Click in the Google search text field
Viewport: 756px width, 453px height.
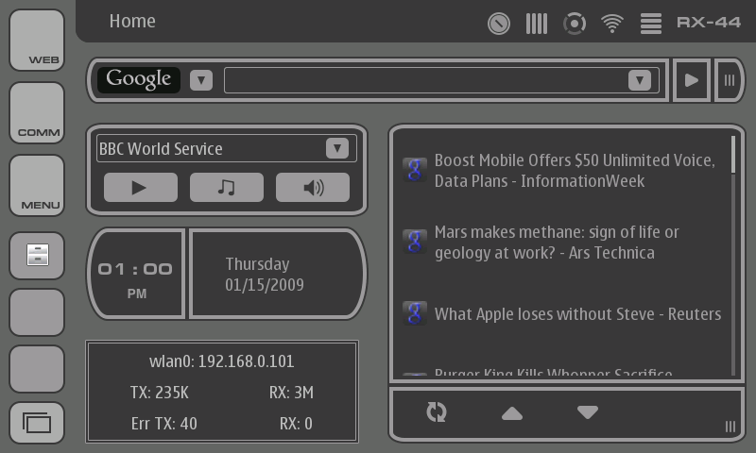click(425, 80)
